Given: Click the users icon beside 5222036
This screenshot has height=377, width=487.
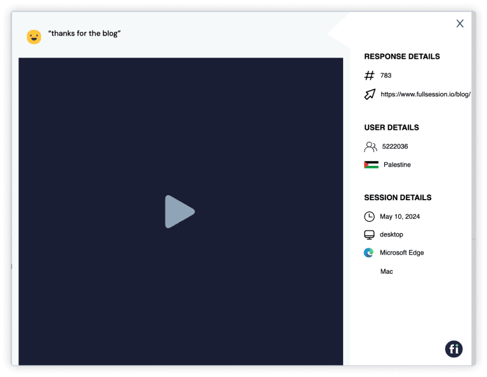Looking at the screenshot, I should point(370,147).
